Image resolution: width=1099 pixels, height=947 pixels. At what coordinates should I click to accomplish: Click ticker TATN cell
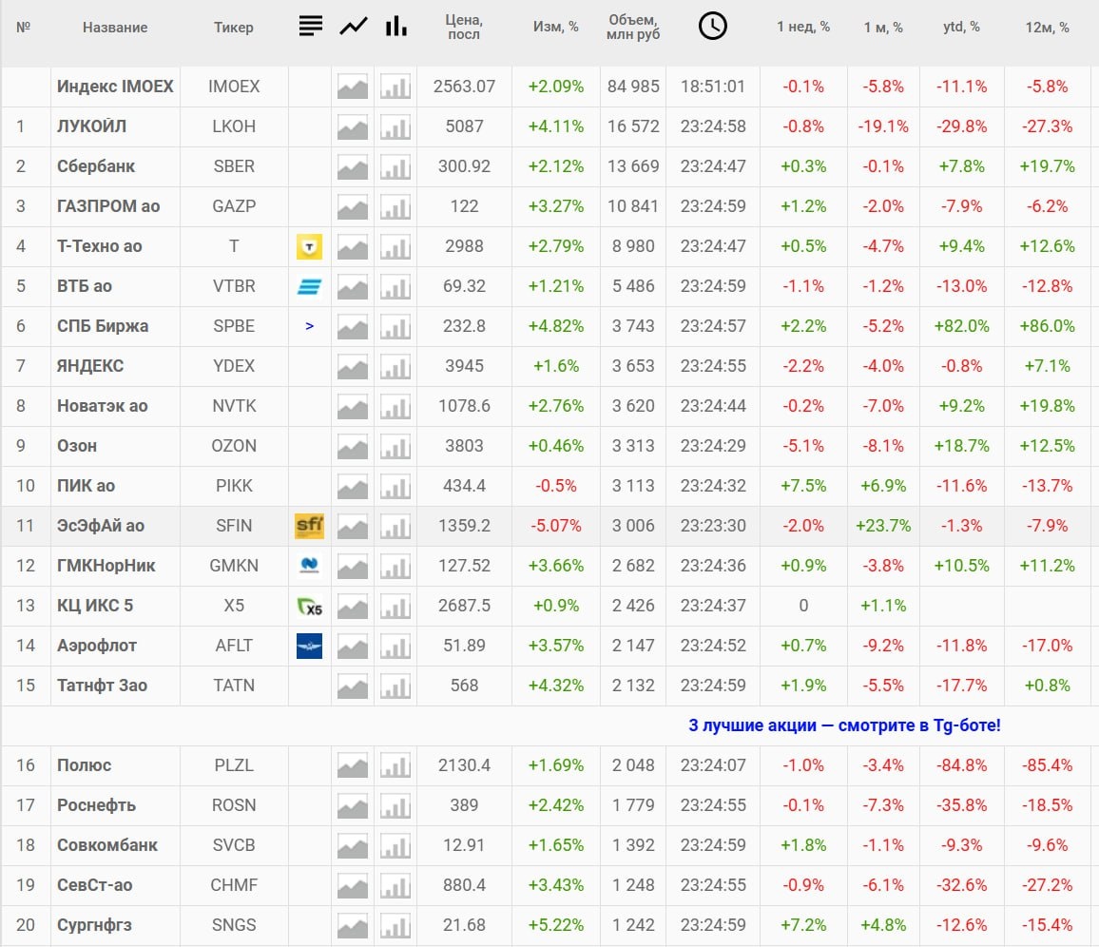[x=234, y=686]
